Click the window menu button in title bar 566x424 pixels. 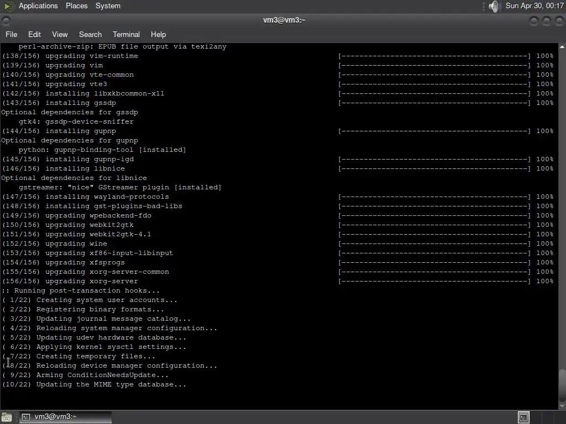coord(6,21)
